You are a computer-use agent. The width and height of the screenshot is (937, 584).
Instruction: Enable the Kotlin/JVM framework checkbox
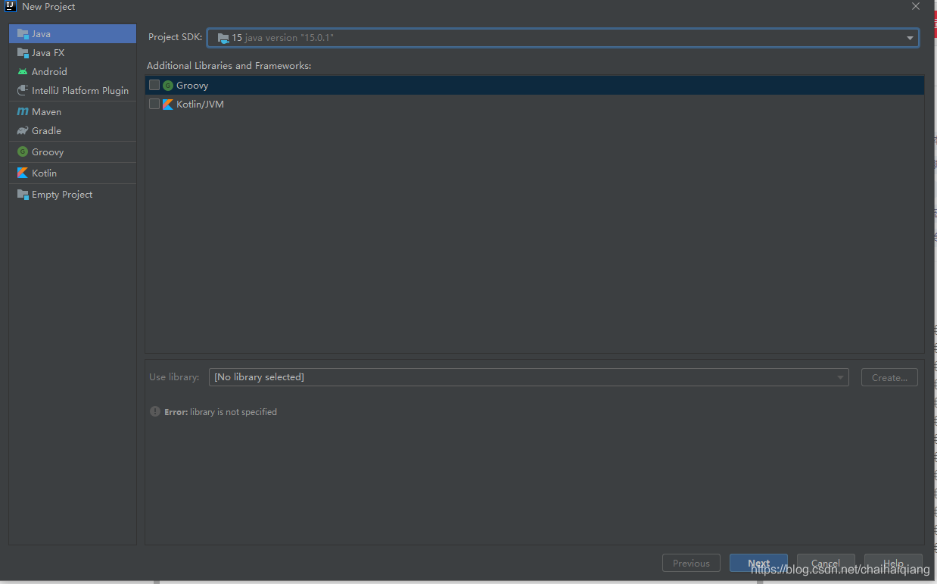[154, 105]
